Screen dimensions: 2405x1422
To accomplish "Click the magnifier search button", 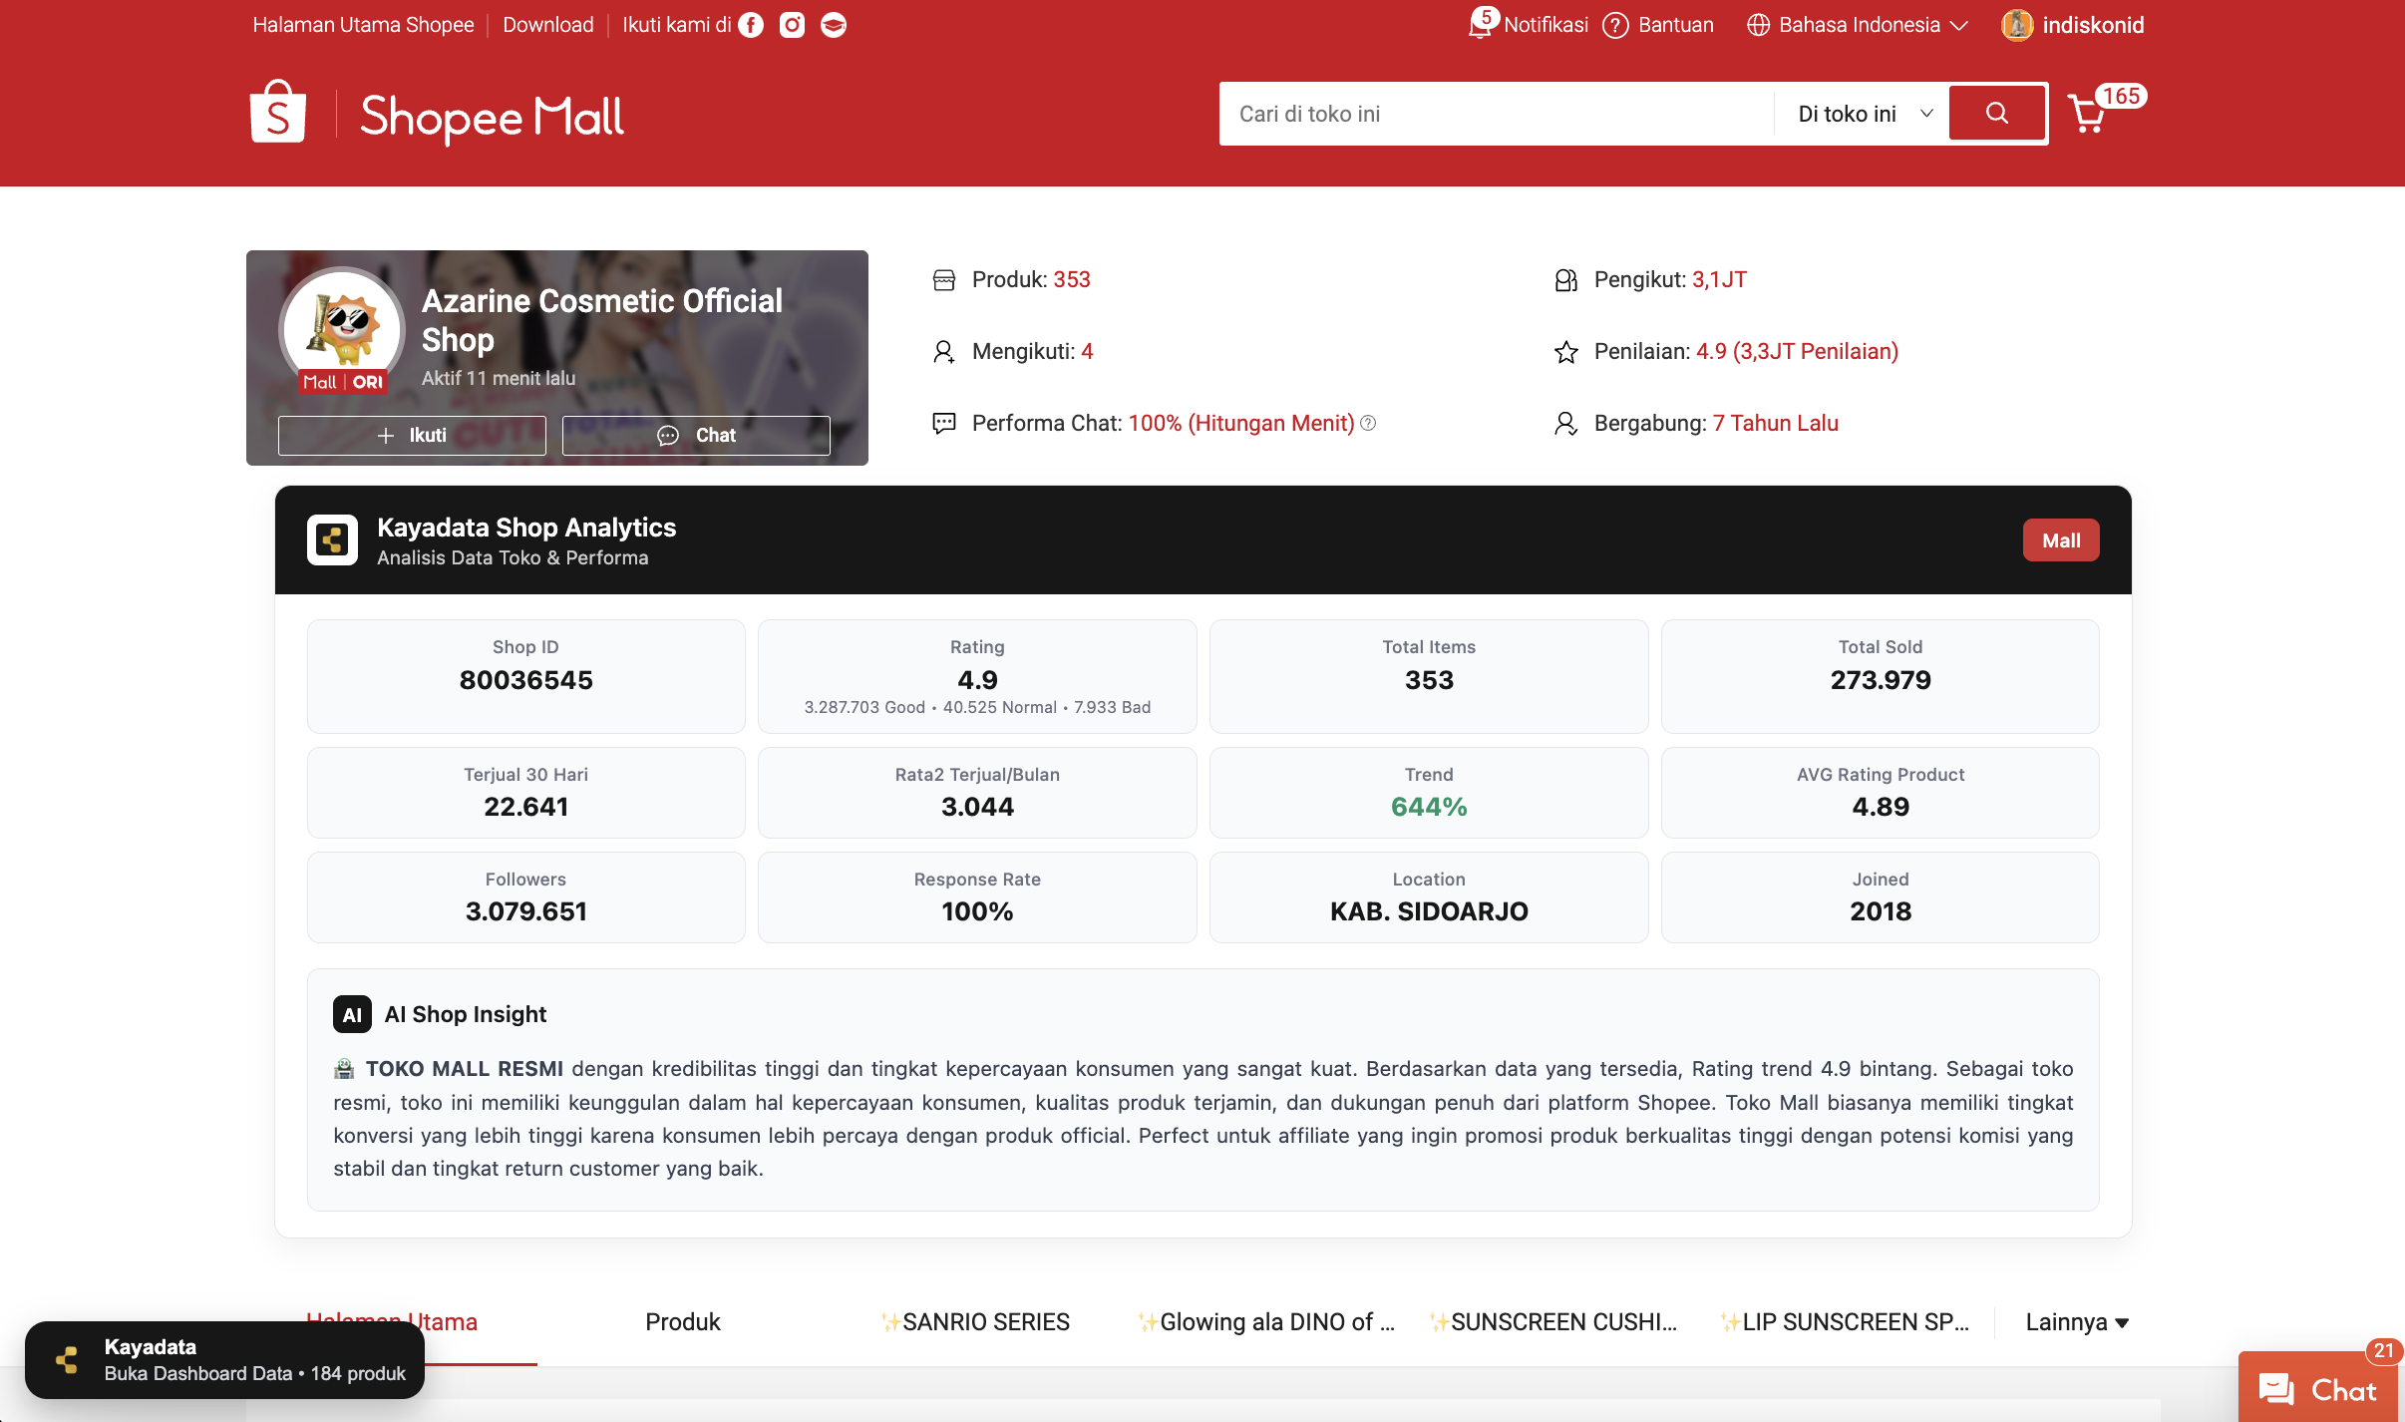I will (1997, 114).
